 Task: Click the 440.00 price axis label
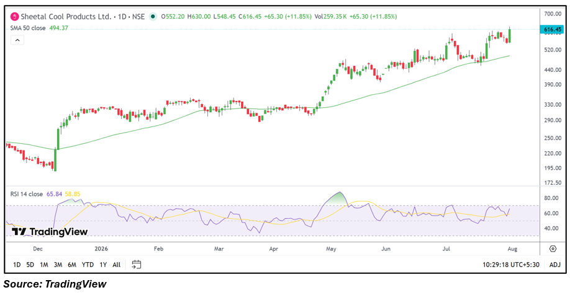coord(553,69)
